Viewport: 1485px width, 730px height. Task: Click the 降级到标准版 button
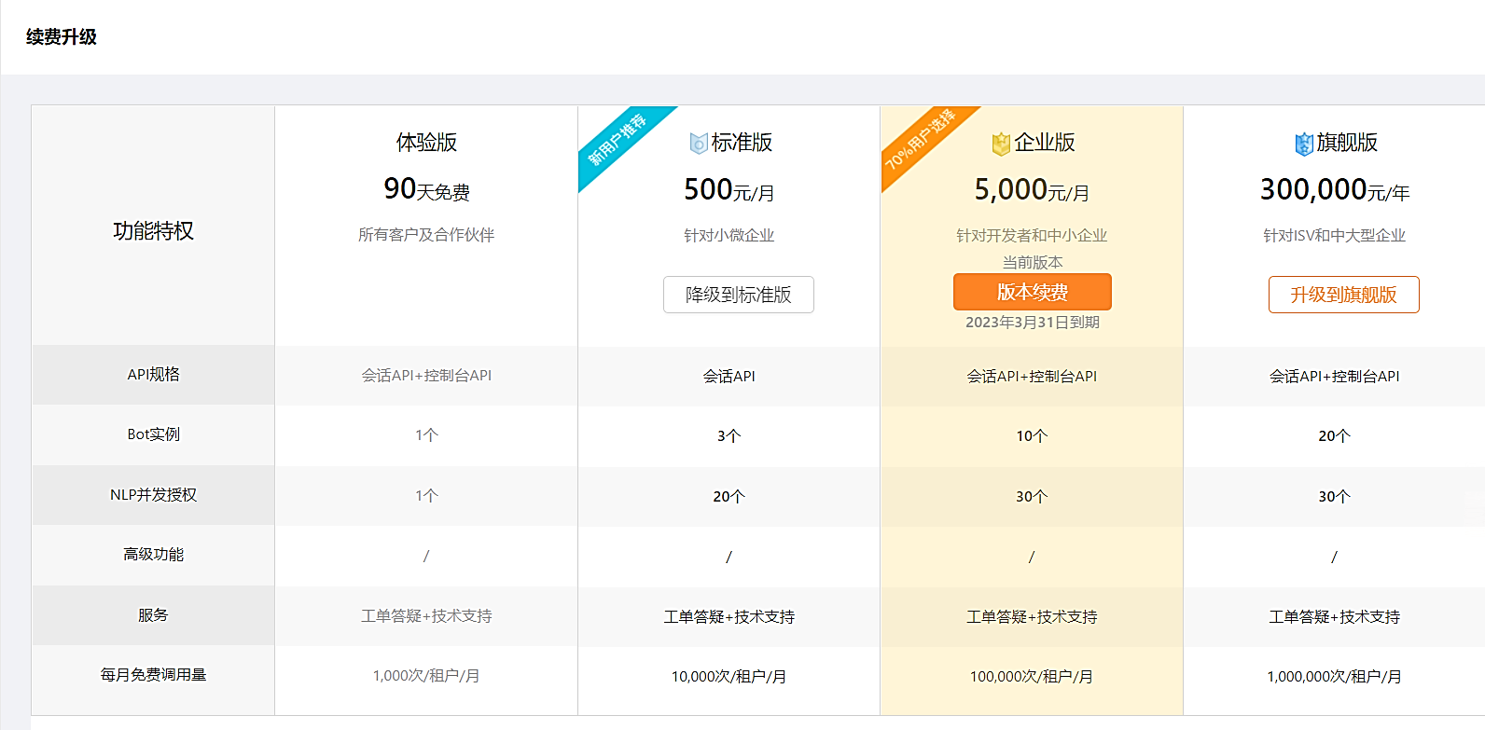[x=739, y=295]
